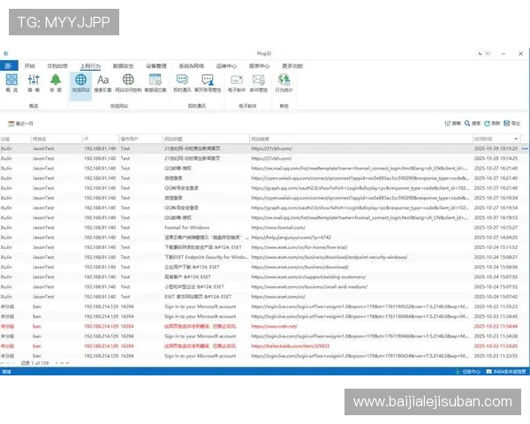
Task: Sort by the 网站标题 column header
Action: click(x=206, y=139)
